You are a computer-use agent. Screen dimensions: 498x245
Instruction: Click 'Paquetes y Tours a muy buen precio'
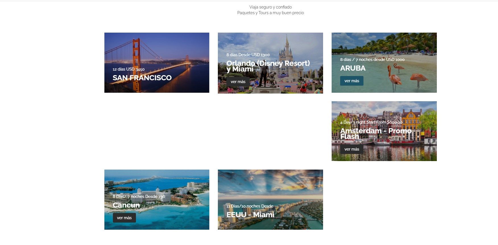tap(270, 13)
